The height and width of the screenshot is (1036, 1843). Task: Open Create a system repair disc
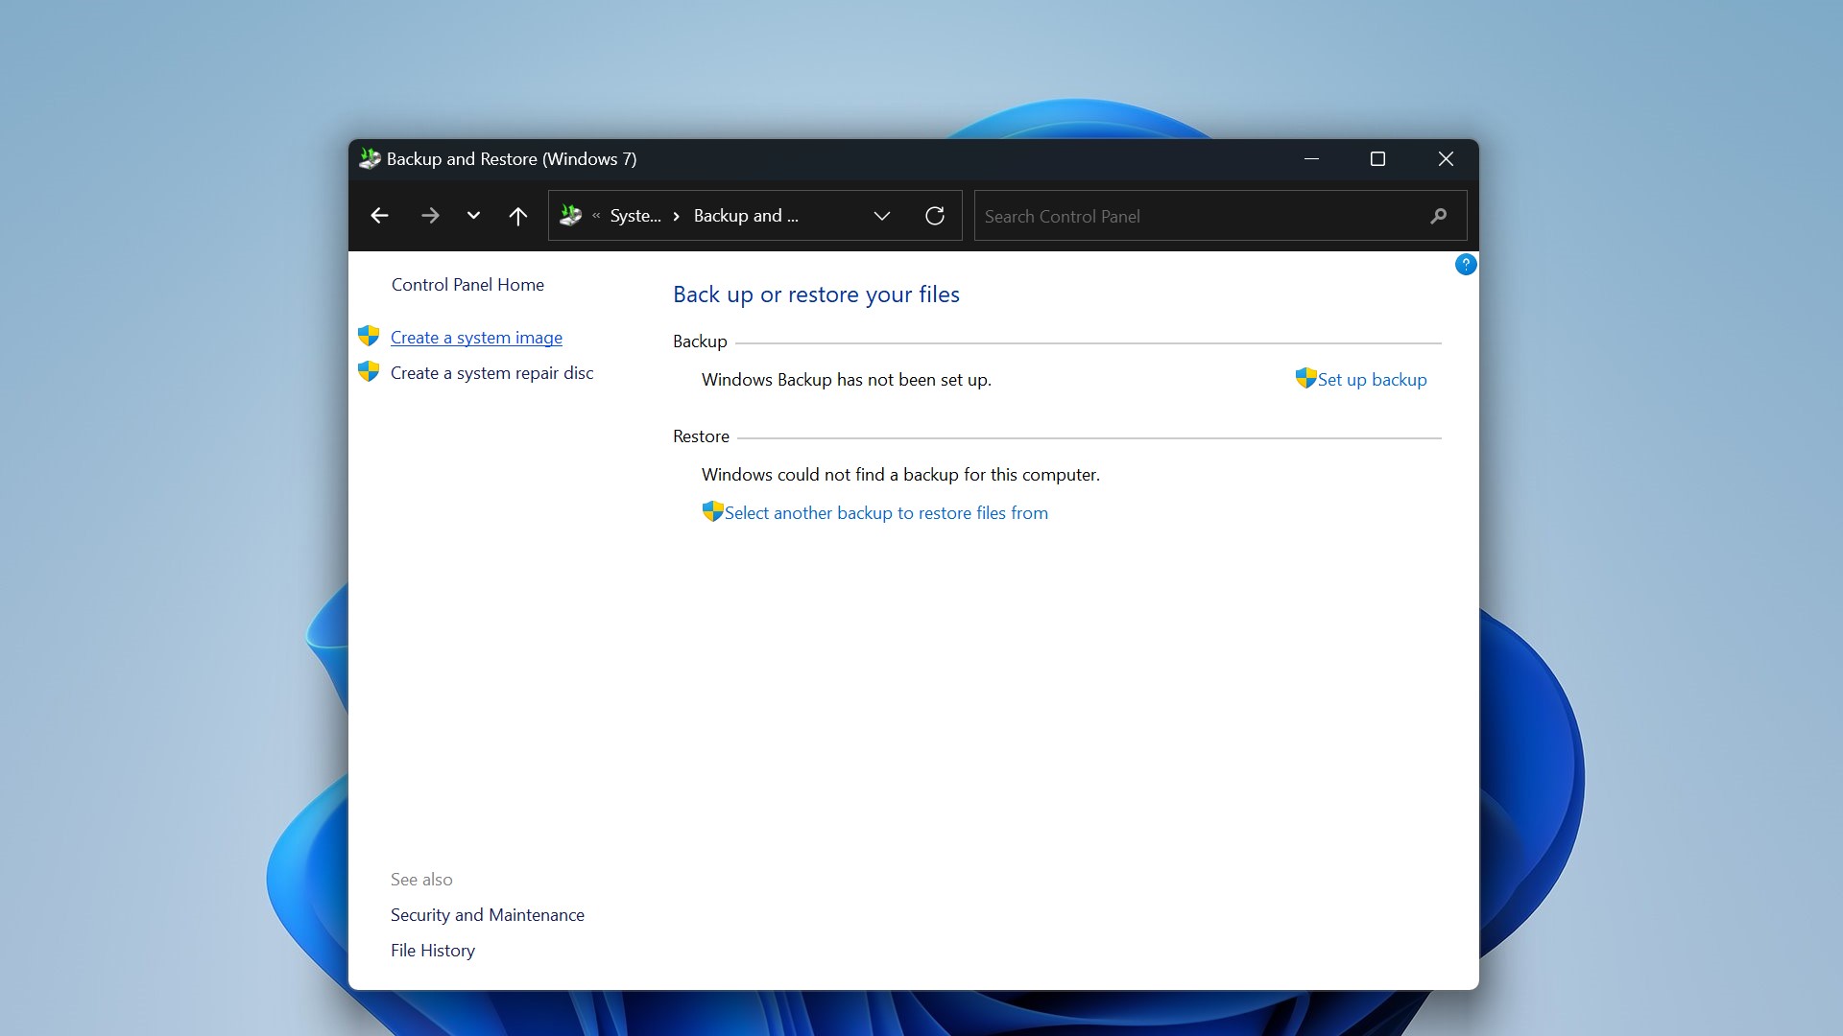point(491,373)
